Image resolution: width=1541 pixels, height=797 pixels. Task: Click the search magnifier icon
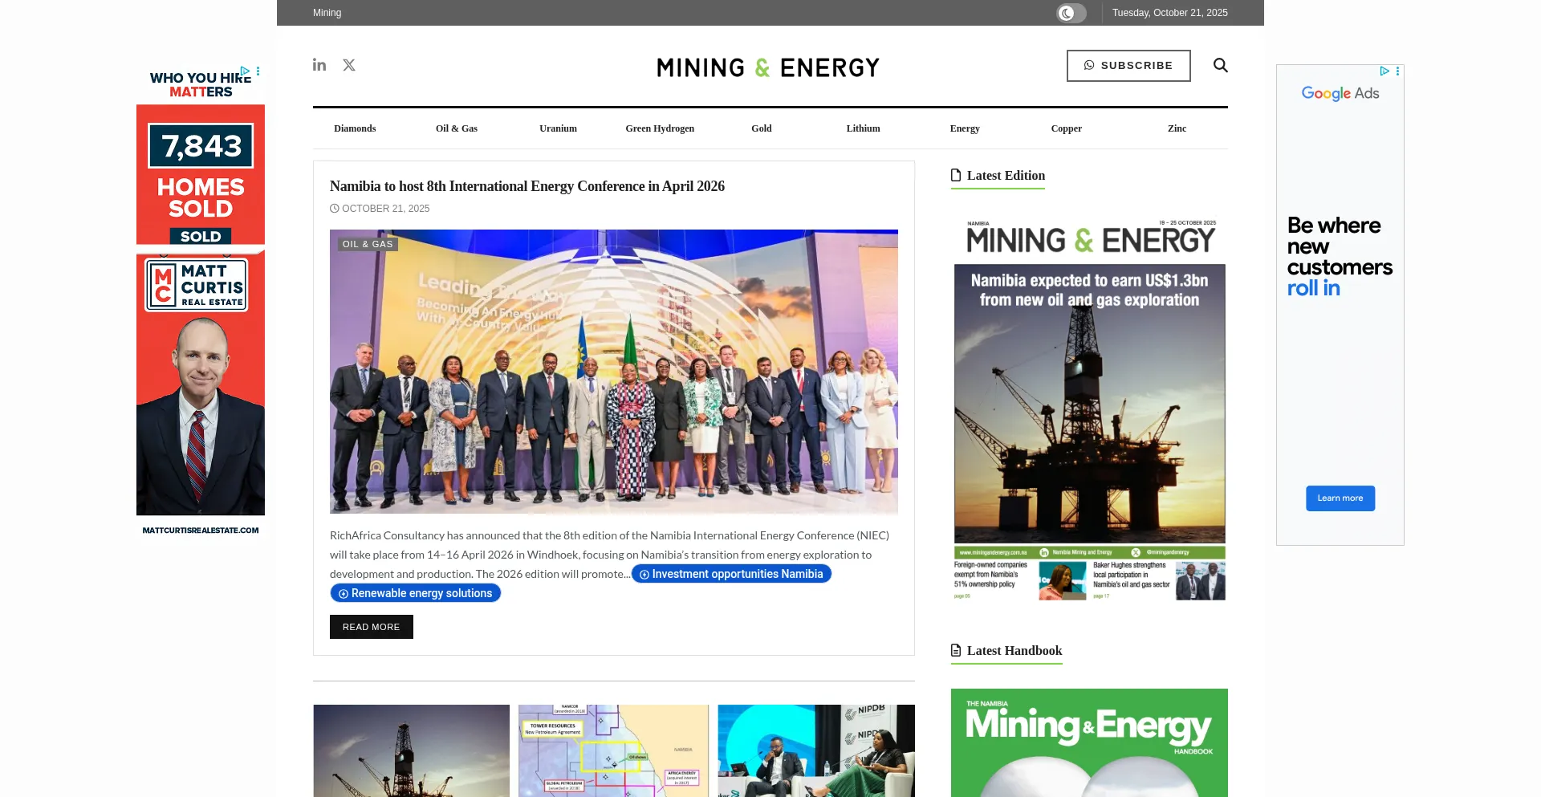pyautogui.click(x=1220, y=65)
